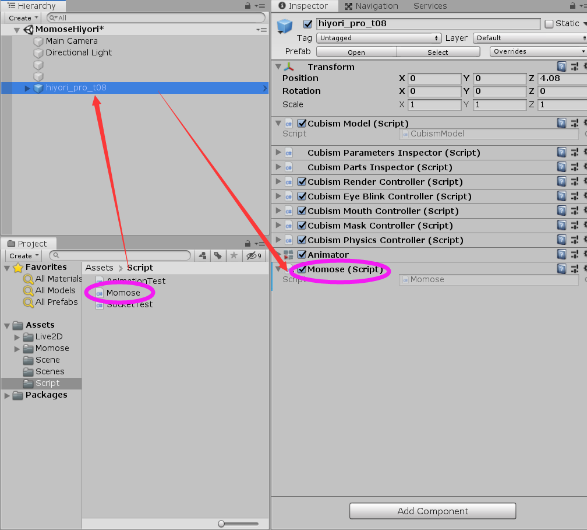The height and width of the screenshot is (530, 587).
Task: Expand hiyori_pro_t08 in the Hierarchy
Action: (27, 88)
